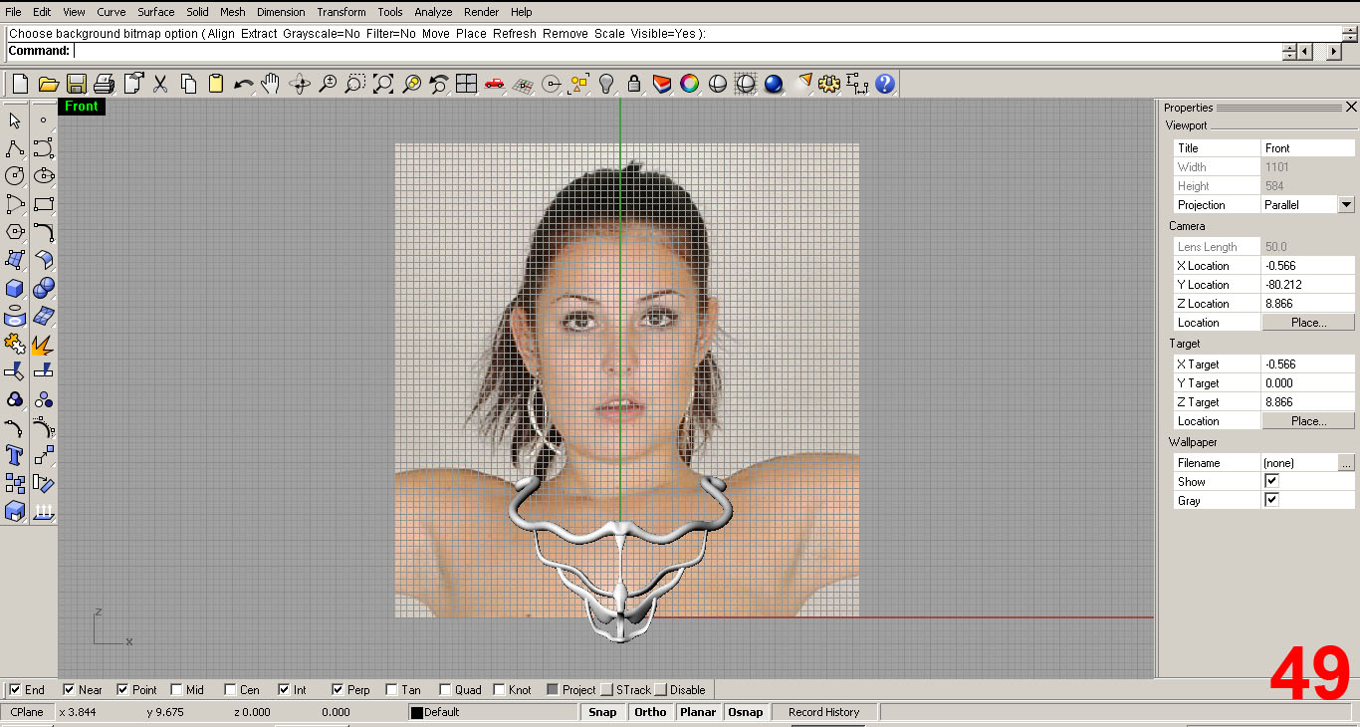Click the Explode tool icon
1360x727 pixels.
(43, 344)
